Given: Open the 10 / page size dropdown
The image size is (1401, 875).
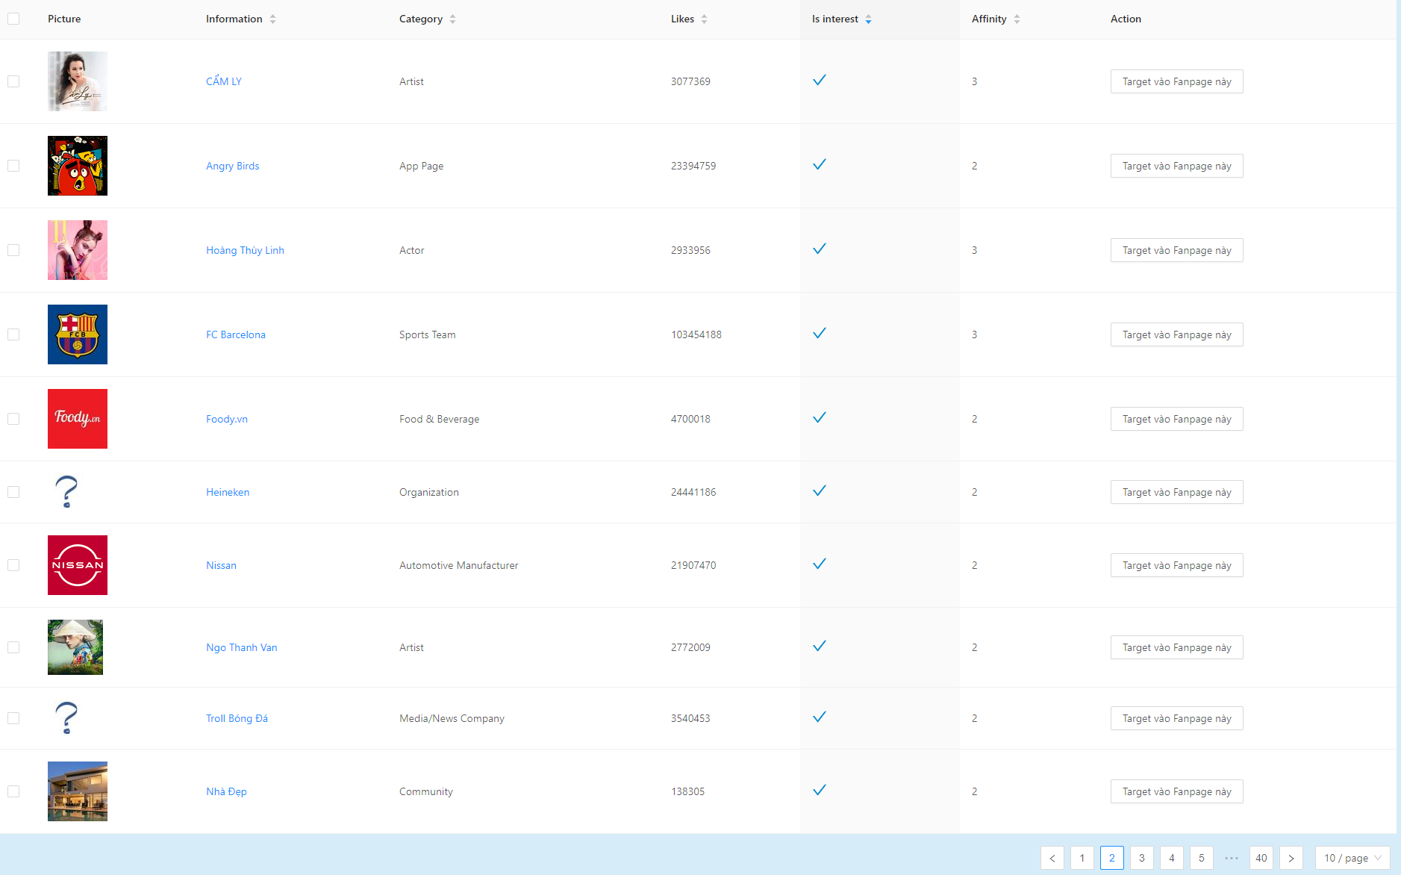Looking at the screenshot, I should tap(1352, 858).
